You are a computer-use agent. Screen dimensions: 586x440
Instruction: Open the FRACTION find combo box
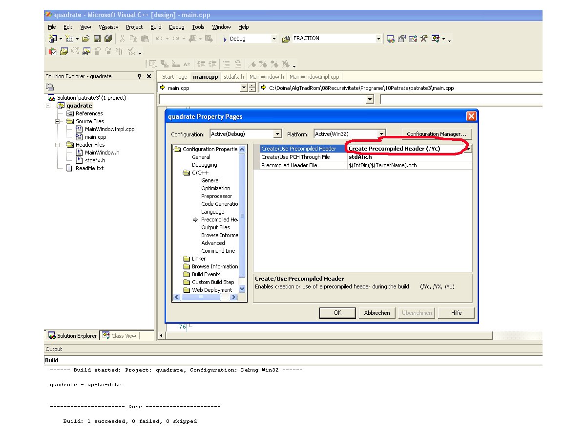(378, 39)
